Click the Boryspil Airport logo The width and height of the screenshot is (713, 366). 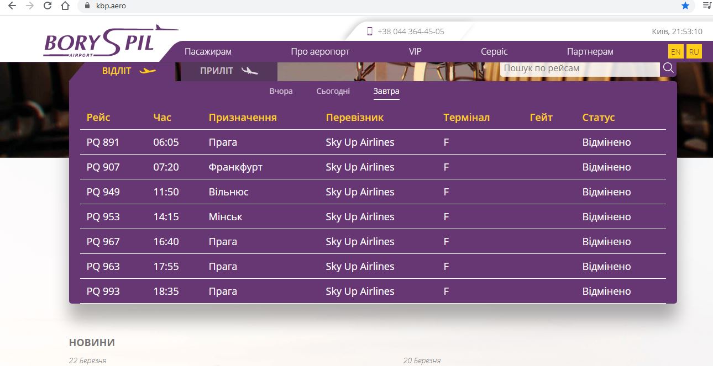tap(99, 42)
